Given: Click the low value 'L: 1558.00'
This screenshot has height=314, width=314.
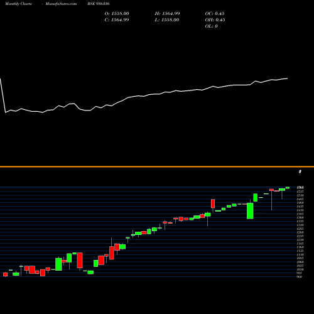Looking at the screenshot, I should (167, 20).
